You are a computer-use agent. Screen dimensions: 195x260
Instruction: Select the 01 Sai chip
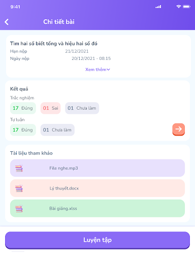[x=50, y=108]
